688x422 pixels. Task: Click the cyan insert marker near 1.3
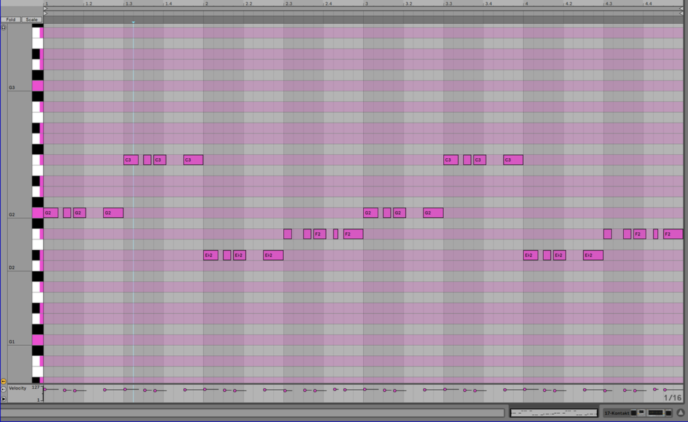click(134, 22)
